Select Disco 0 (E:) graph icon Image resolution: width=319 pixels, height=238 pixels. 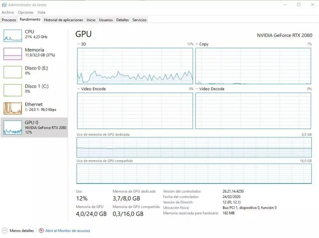pyautogui.click(x=13, y=72)
